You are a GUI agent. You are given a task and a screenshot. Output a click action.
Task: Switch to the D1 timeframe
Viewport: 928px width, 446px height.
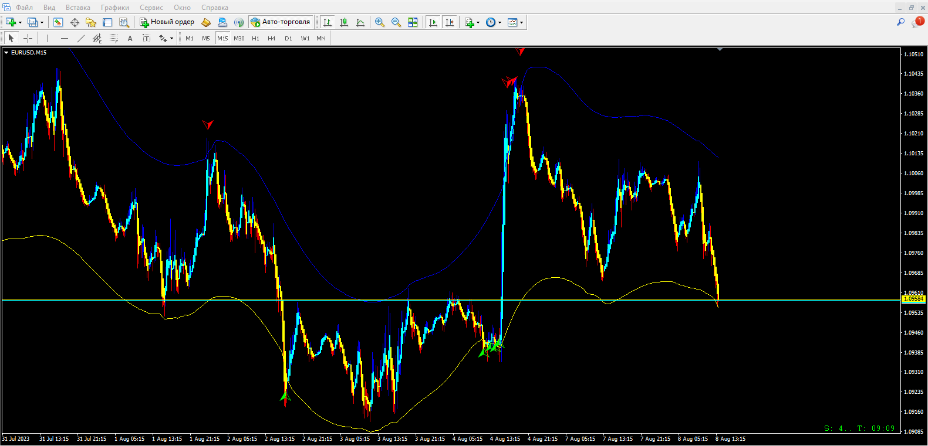tap(288, 38)
